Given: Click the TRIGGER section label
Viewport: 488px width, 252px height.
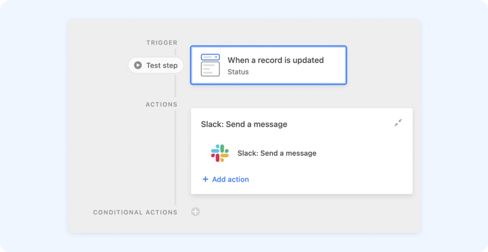Looking at the screenshot, I should pos(162,43).
